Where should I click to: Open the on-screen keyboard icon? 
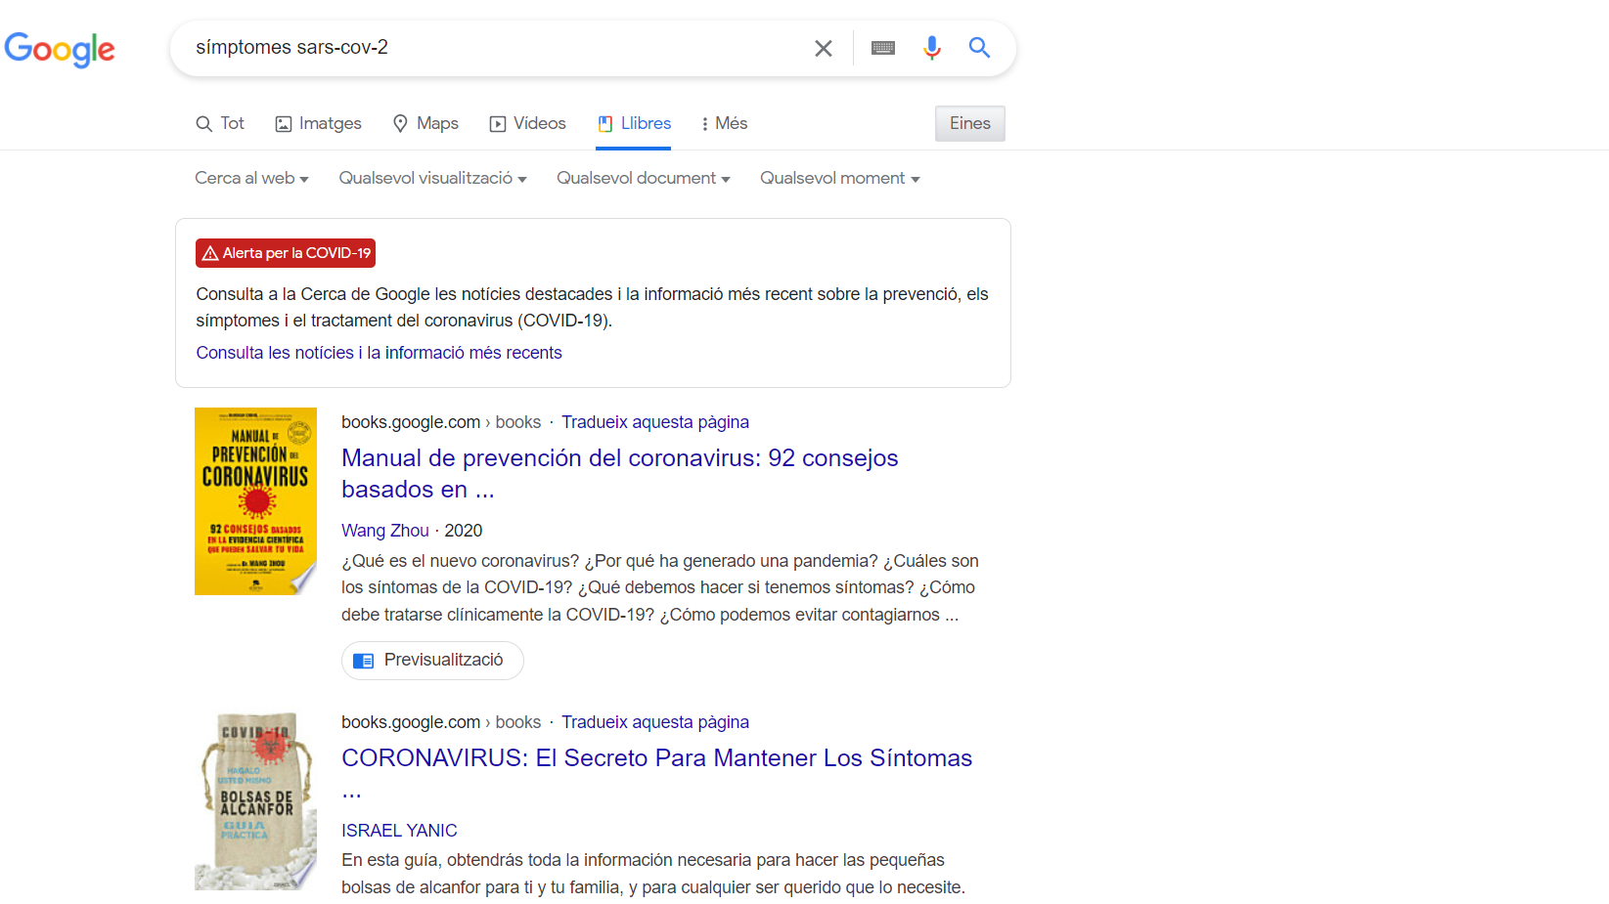[882, 48]
